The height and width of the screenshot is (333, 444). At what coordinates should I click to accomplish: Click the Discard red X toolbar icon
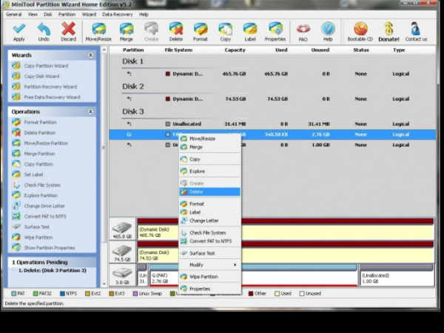coord(69,32)
